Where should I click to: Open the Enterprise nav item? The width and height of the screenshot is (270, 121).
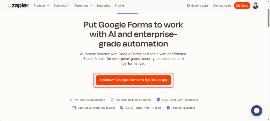coord(103,6)
